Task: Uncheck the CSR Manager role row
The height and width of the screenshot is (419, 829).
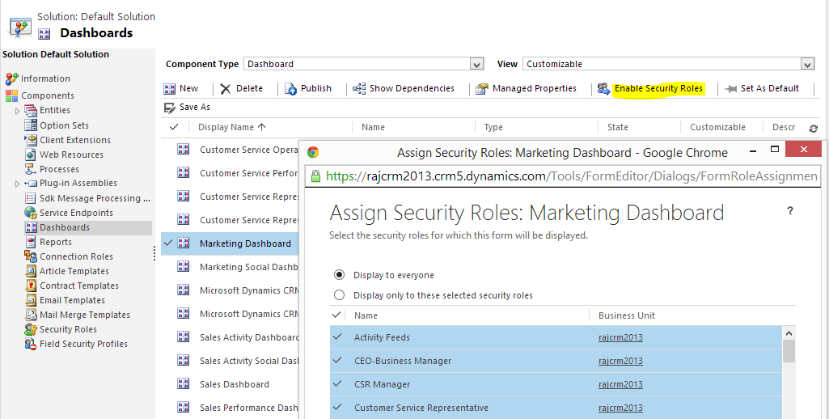Action: pyautogui.click(x=337, y=384)
